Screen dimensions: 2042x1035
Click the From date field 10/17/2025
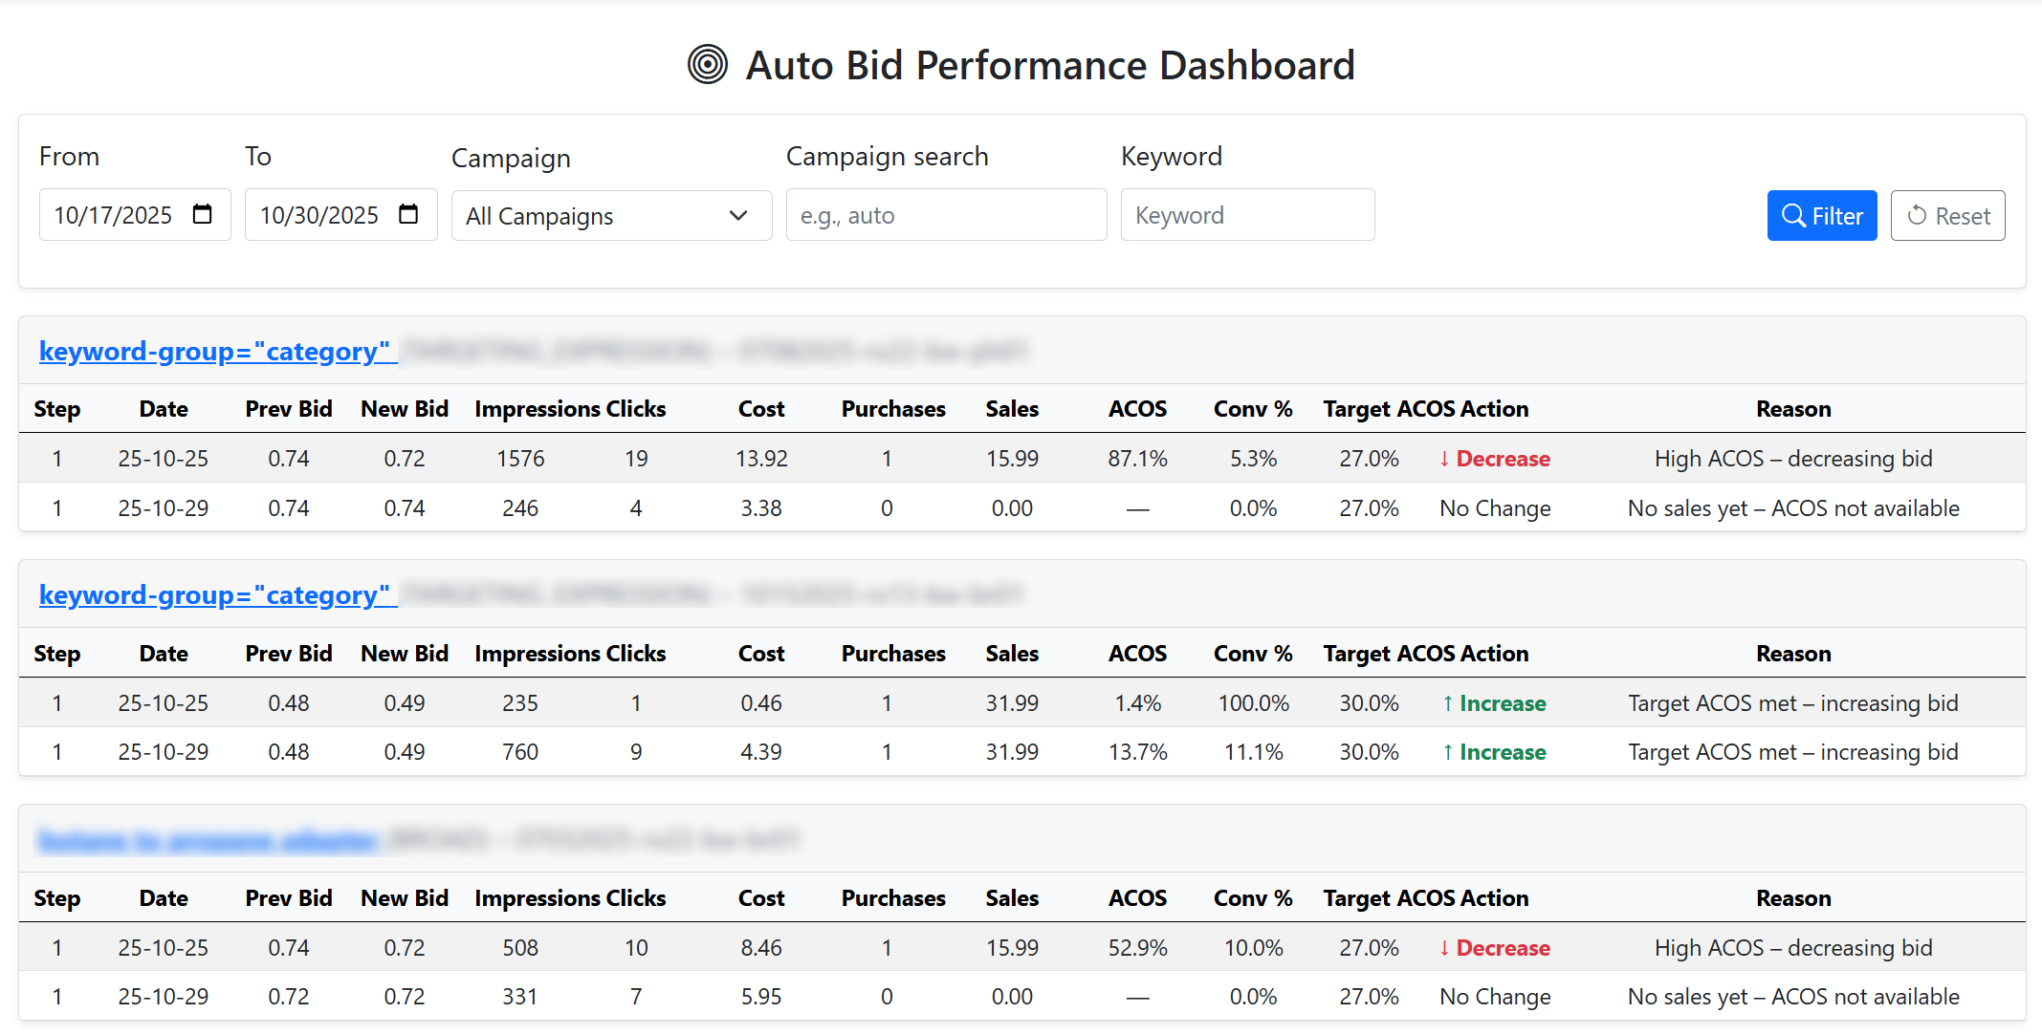pos(113,216)
